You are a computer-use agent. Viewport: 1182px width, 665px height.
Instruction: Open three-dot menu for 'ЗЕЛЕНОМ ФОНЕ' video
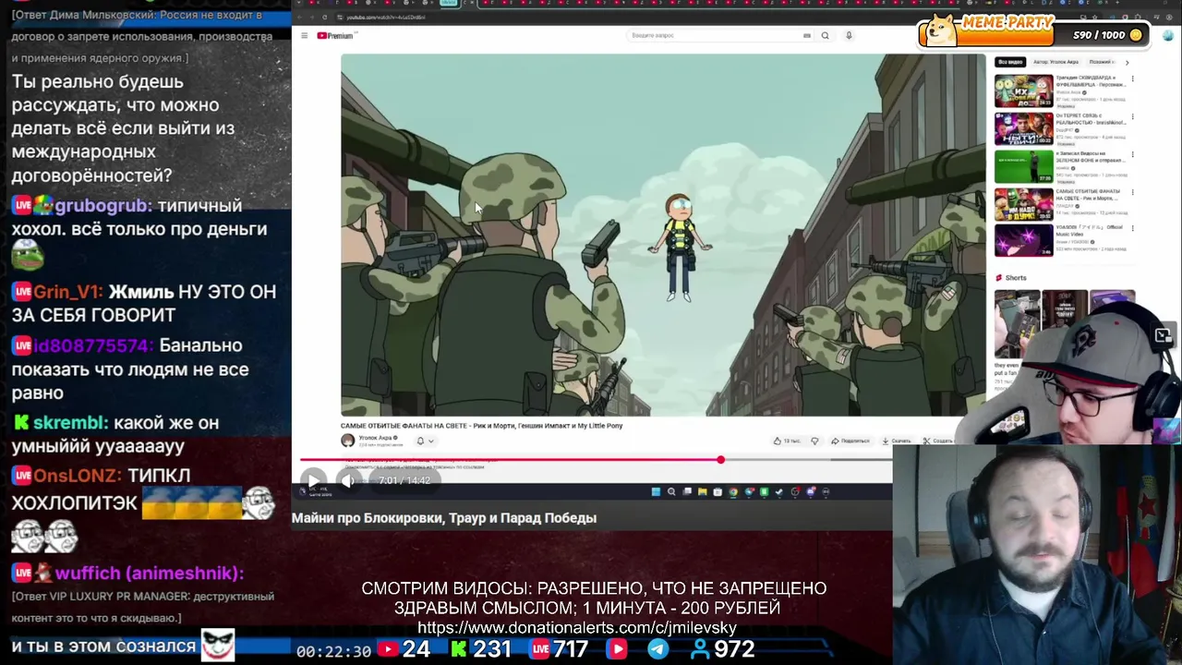(x=1133, y=155)
